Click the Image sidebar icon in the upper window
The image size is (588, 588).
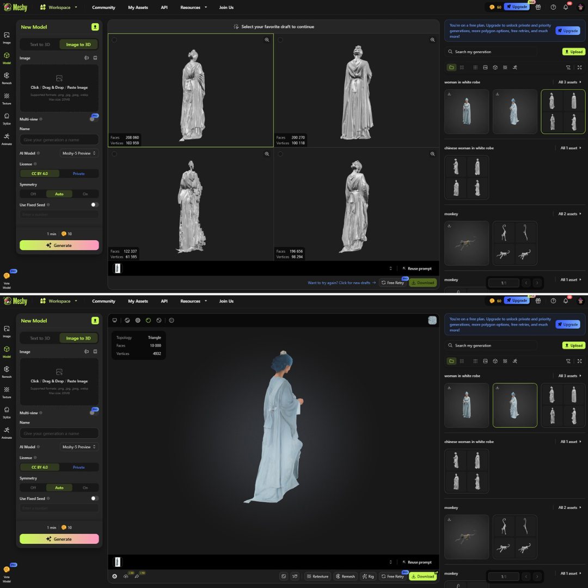point(7,37)
